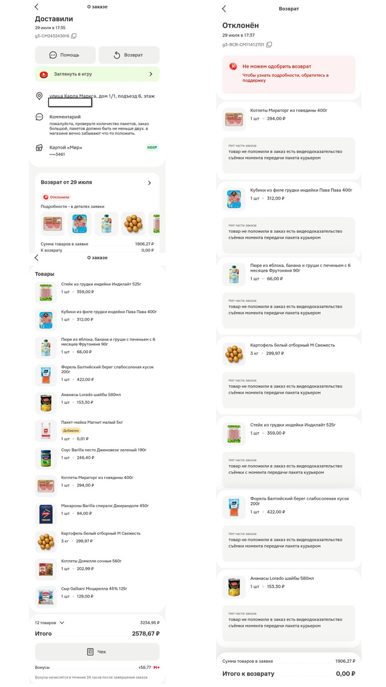386x687 pixels.
Task: Open the Чек receipt
Action: [x=97, y=652]
